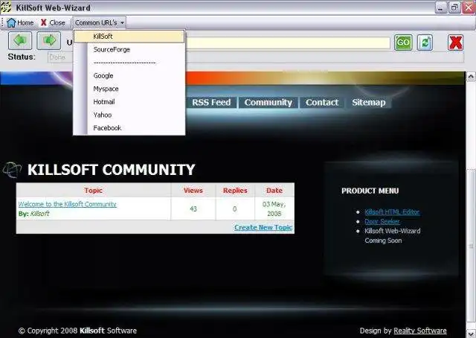Click the 03 May, 2008 date cell
This screenshot has width=476, height=338.
tap(274, 208)
